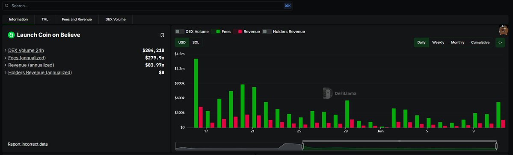The image size is (513, 155).
Task: Click the green Launch Coin logo icon
Action: click(x=12, y=35)
